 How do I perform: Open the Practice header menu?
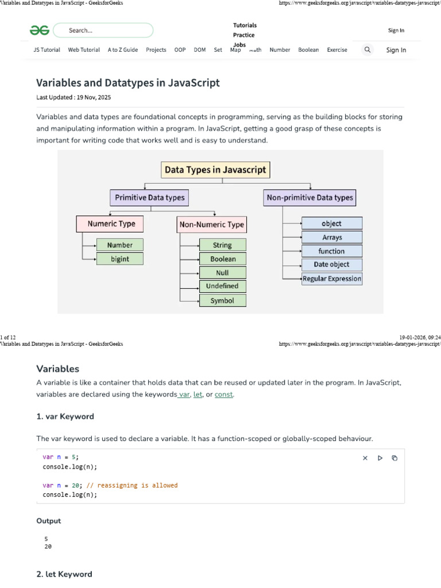[243, 35]
